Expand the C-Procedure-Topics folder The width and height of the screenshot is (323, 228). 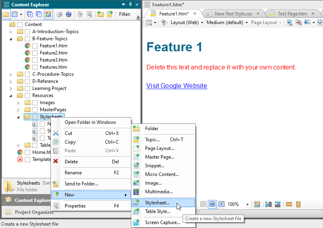[11, 74]
